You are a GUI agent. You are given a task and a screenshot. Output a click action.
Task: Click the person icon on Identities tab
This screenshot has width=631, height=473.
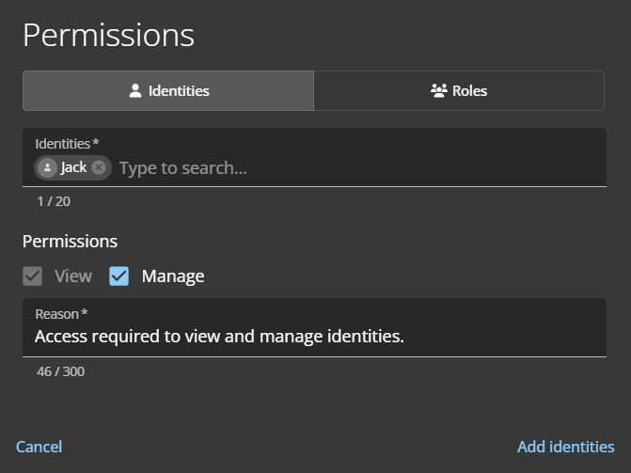click(135, 91)
